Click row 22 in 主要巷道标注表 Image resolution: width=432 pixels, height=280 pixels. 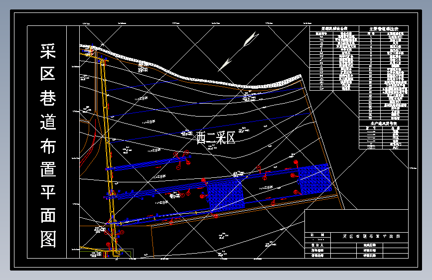384,105
